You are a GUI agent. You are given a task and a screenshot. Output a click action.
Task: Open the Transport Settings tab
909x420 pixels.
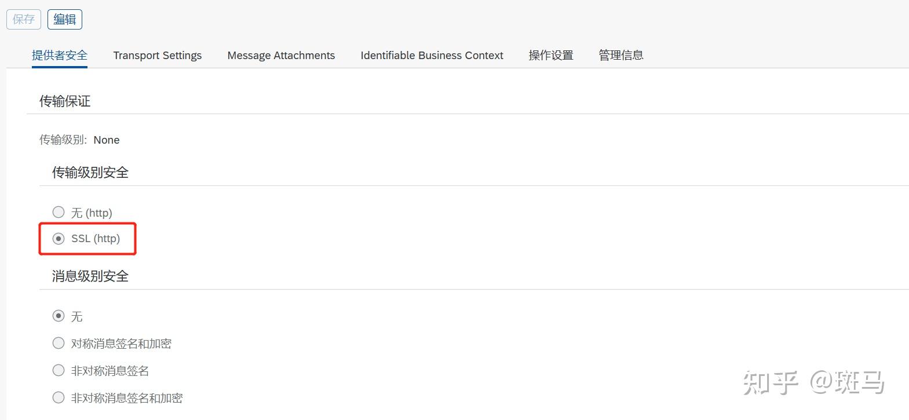[158, 55]
